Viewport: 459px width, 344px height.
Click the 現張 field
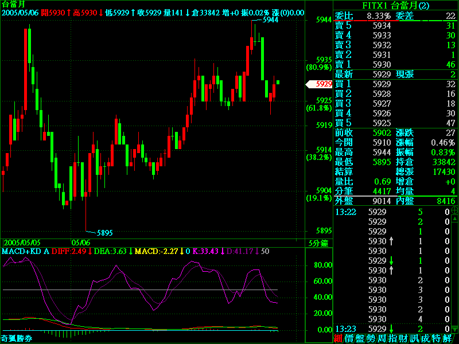click(426, 75)
